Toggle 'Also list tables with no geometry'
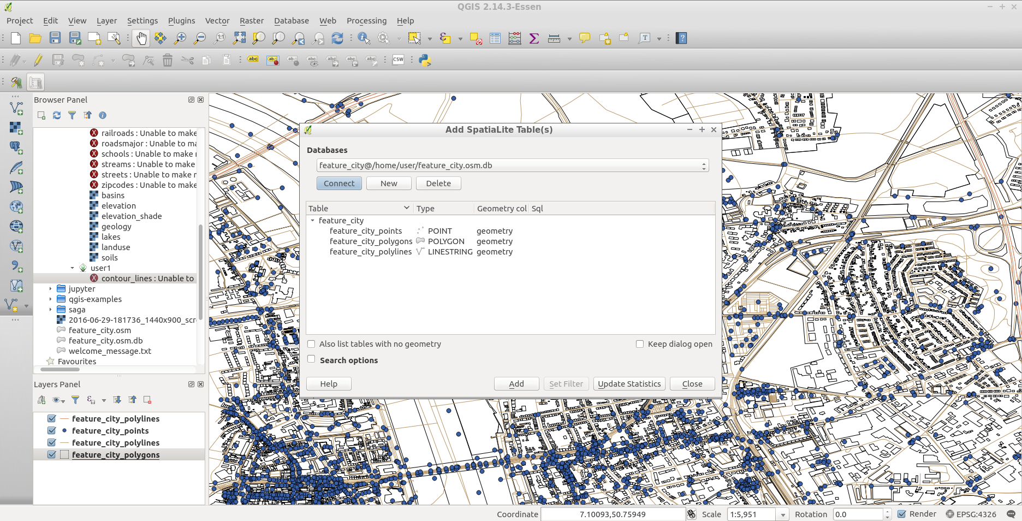 311,344
